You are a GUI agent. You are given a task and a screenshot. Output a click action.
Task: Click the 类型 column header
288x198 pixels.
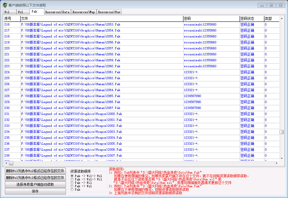point(272,18)
